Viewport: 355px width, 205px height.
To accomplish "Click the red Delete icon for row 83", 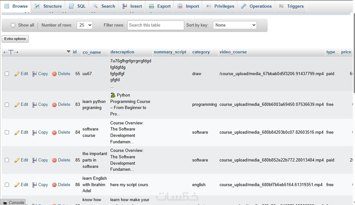I will click(x=54, y=105).
